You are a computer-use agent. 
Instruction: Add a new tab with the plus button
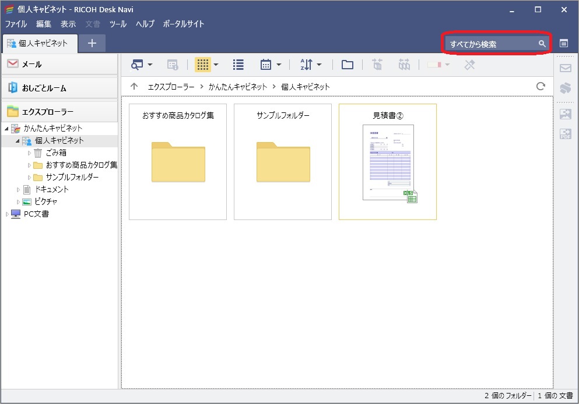(92, 43)
